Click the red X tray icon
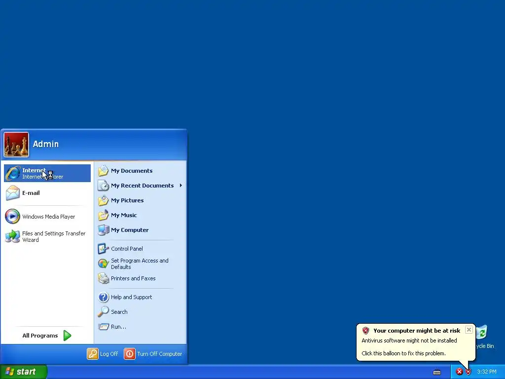 coord(459,372)
